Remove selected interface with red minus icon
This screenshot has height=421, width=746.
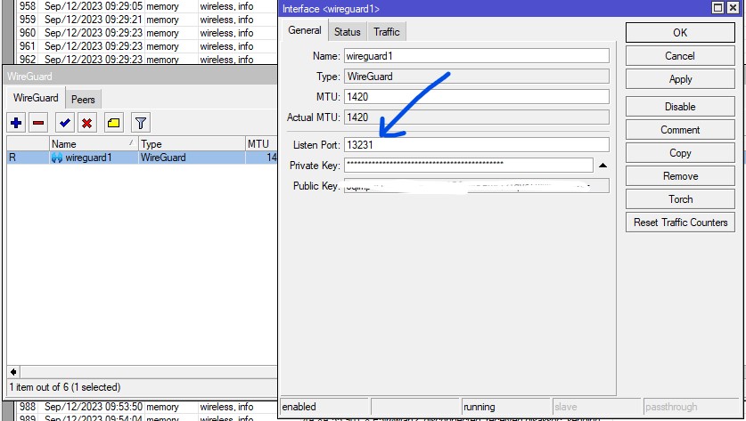[38, 123]
